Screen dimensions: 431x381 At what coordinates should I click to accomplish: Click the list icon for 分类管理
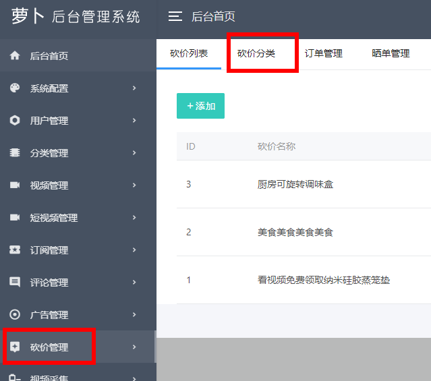[15, 152]
